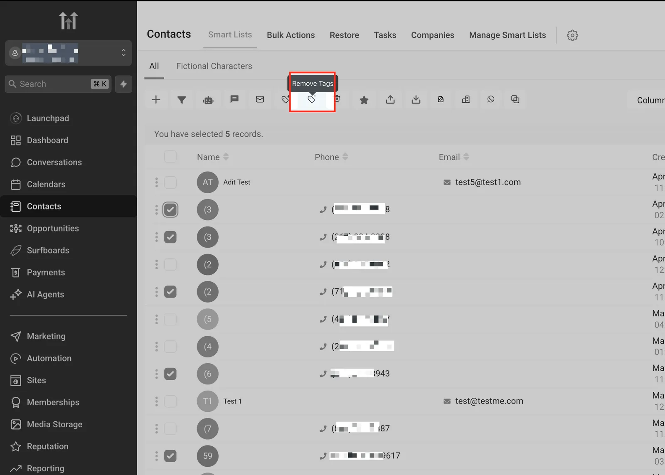665x475 pixels.
Task: Open the Companies tab
Action: point(433,35)
